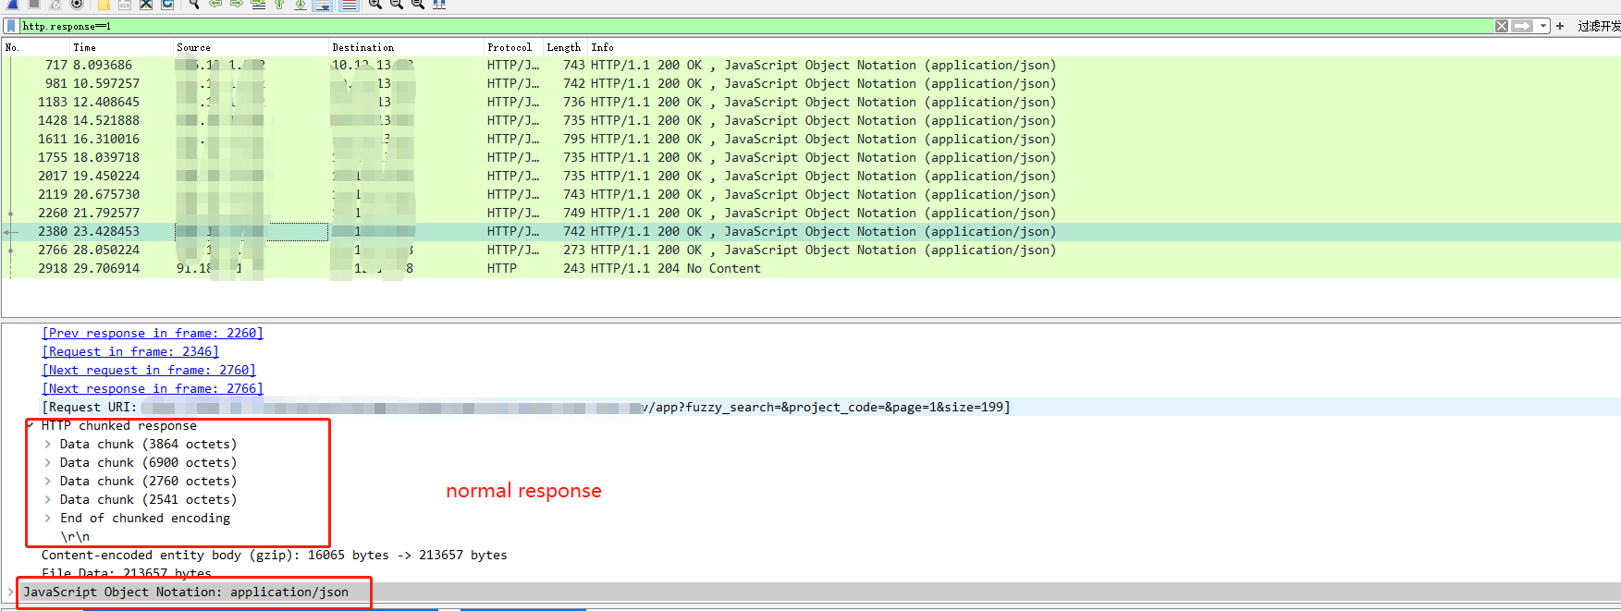Select packet number 717
This screenshot has width=1621, height=611.
(811, 65)
